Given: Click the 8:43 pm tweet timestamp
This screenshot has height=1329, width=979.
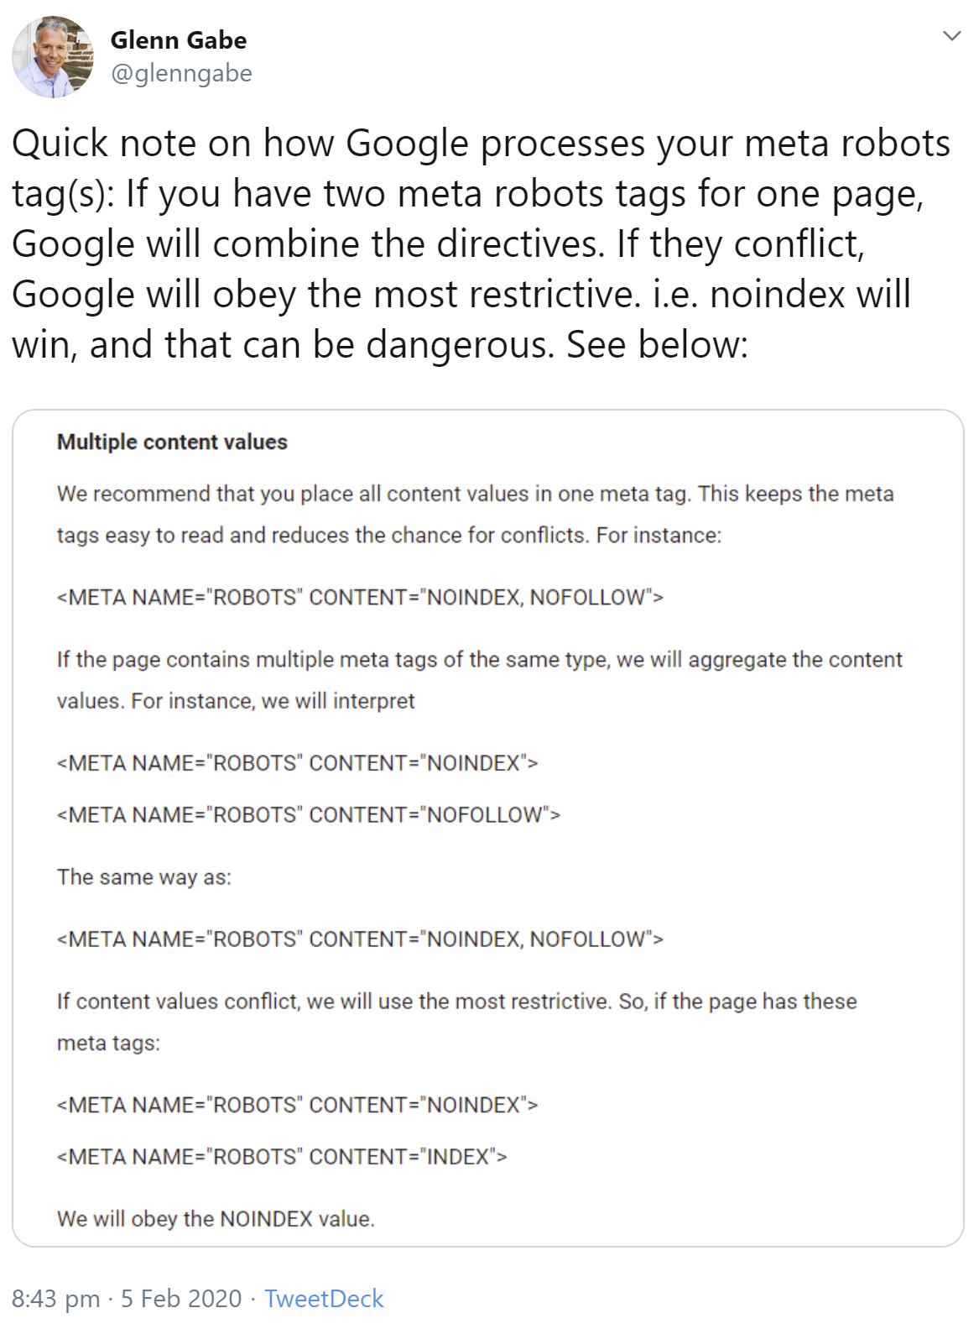Looking at the screenshot, I should pyautogui.click(x=55, y=1299).
